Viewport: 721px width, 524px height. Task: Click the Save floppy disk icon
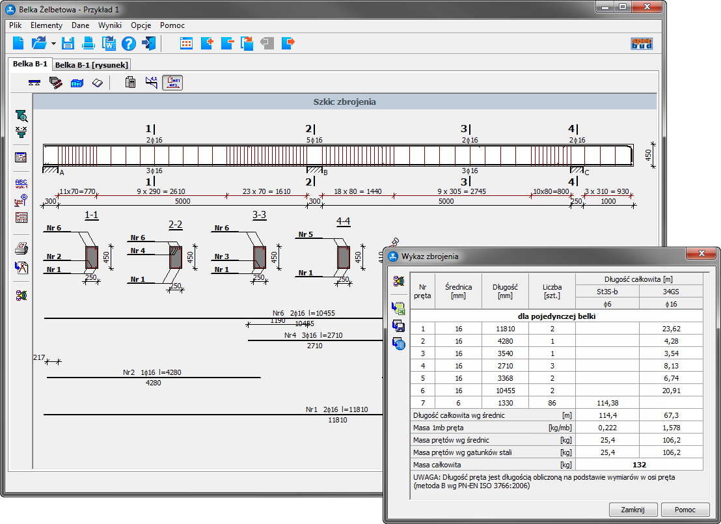point(68,44)
